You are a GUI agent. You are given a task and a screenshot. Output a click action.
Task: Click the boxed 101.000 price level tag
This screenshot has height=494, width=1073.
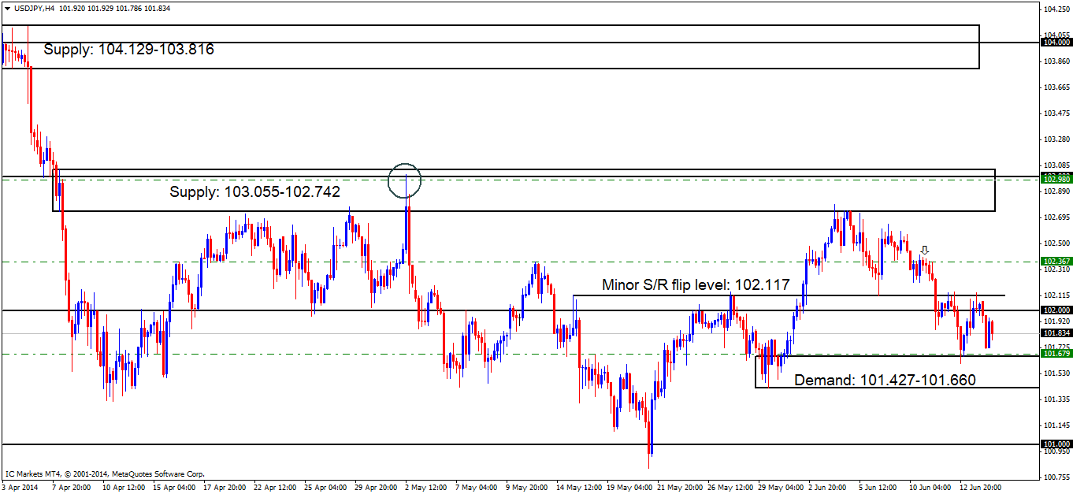1056,444
